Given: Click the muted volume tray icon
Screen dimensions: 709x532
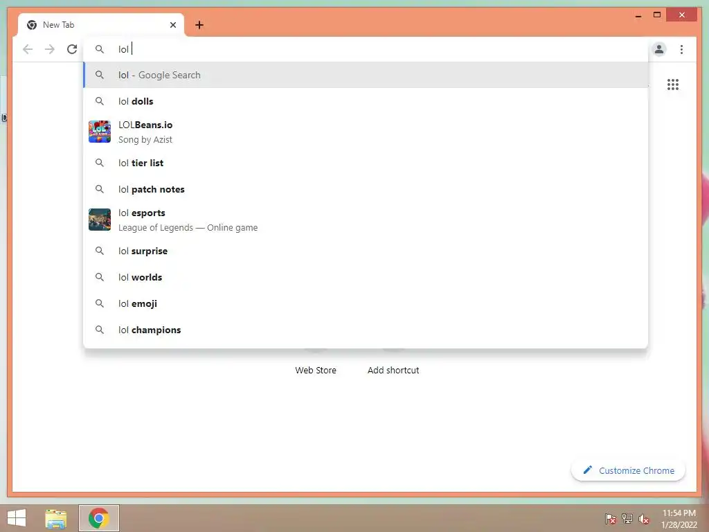Looking at the screenshot, I should [644, 519].
